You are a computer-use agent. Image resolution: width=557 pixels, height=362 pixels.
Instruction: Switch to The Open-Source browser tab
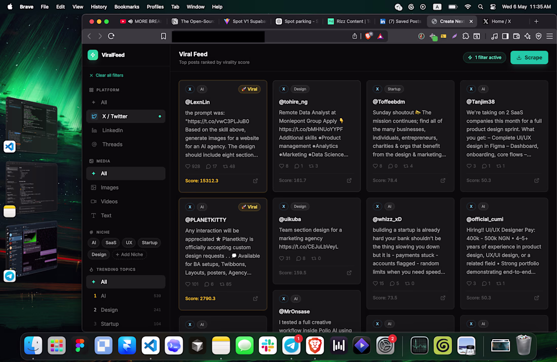tap(193, 21)
